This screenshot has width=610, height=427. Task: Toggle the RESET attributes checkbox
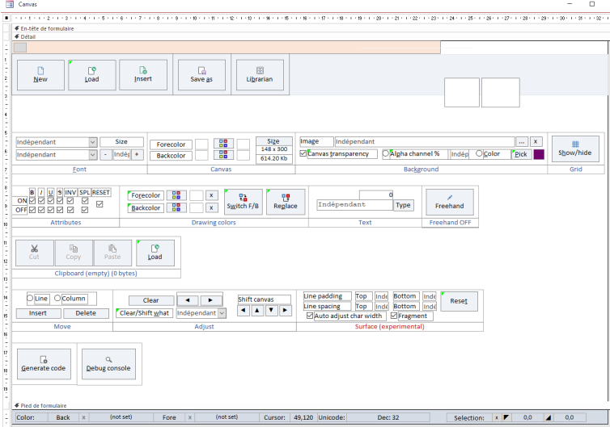point(100,204)
